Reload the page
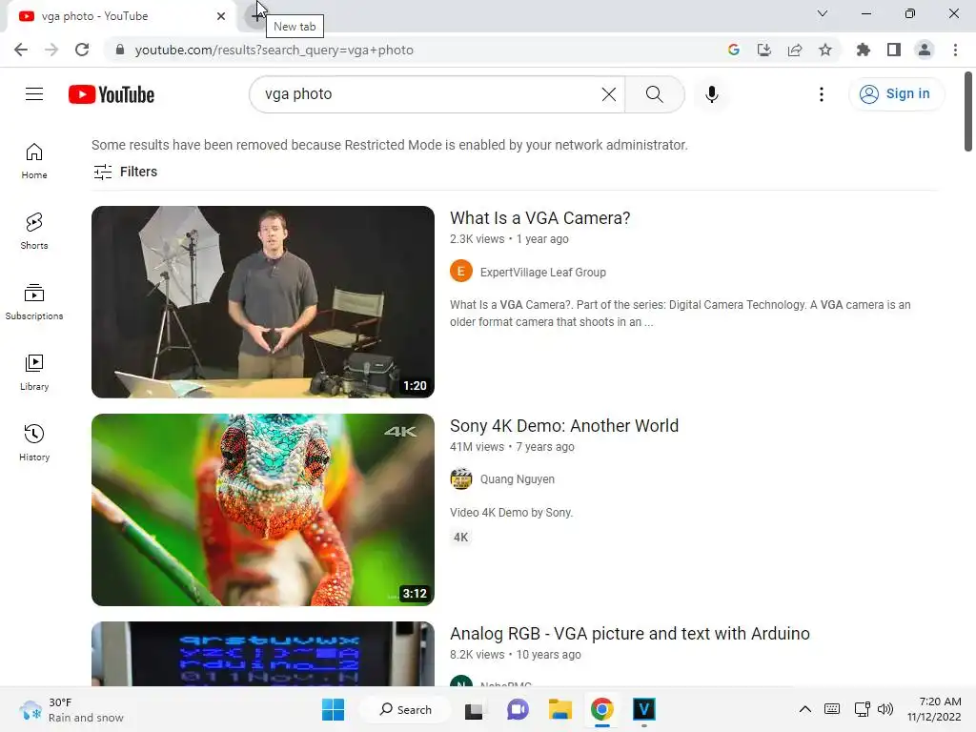Viewport: 976px width, 732px height. [82, 50]
